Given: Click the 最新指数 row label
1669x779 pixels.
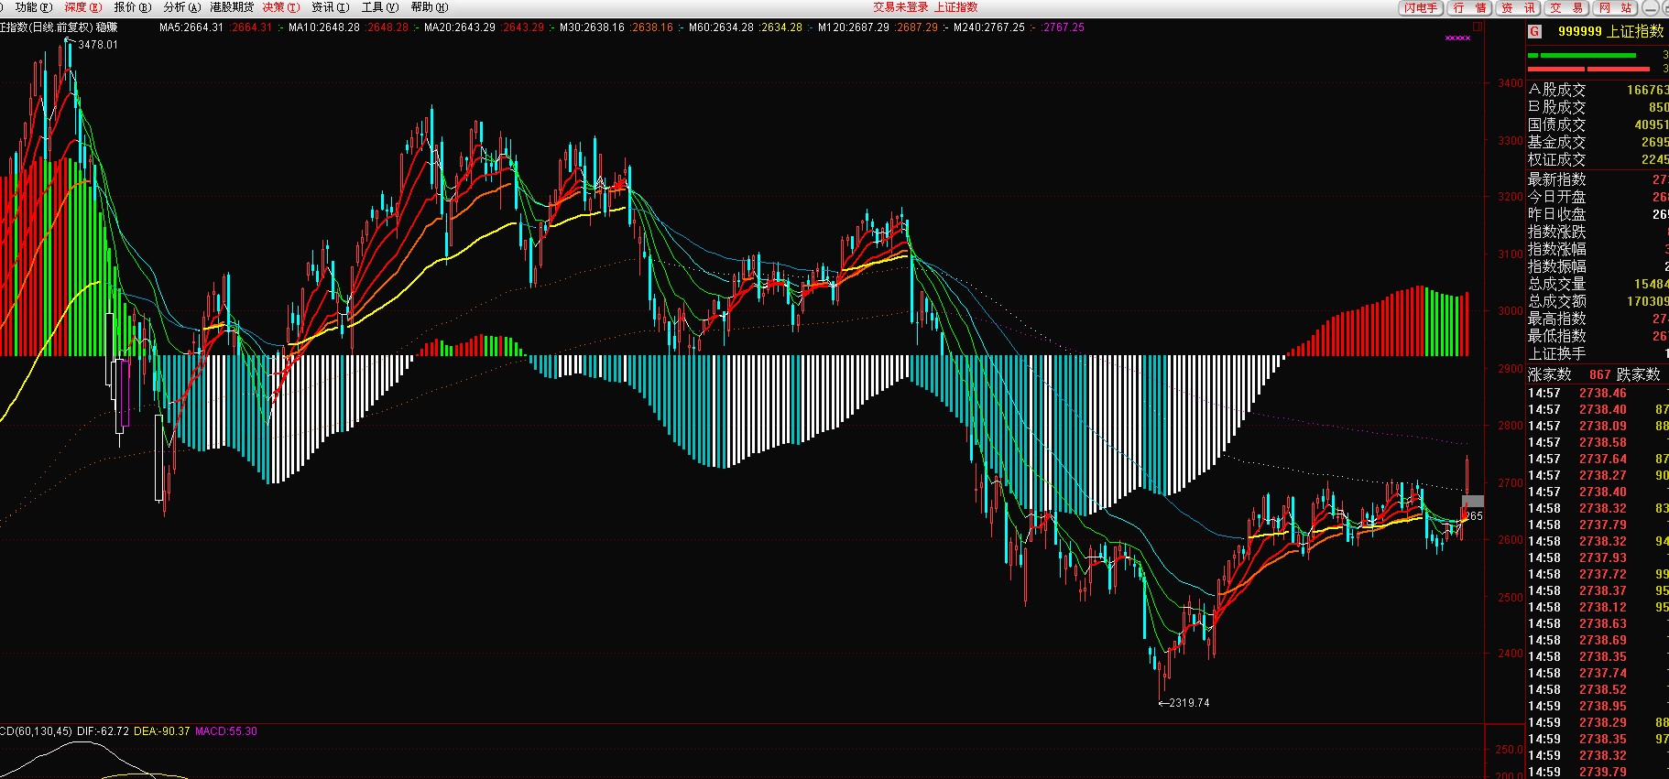Looking at the screenshot, I should (x=1556, y=179).
